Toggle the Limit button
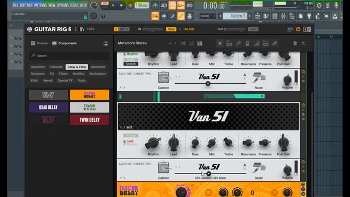 point(253,29)
